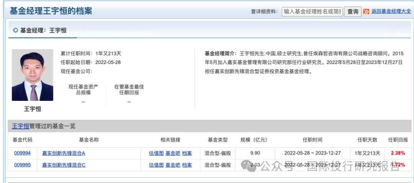The image size is (414, 183).
Task: Open fund code 009994 link
Action: (x=23, y=153)
